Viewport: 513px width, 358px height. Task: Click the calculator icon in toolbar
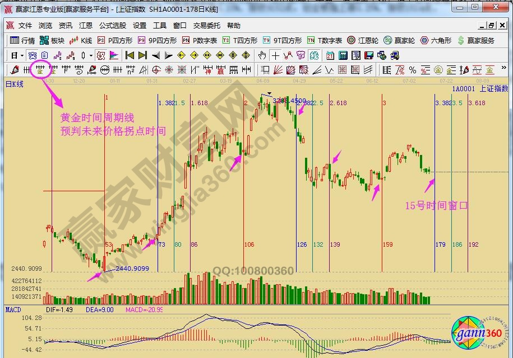pyautogui.click(x=343, y=55)
